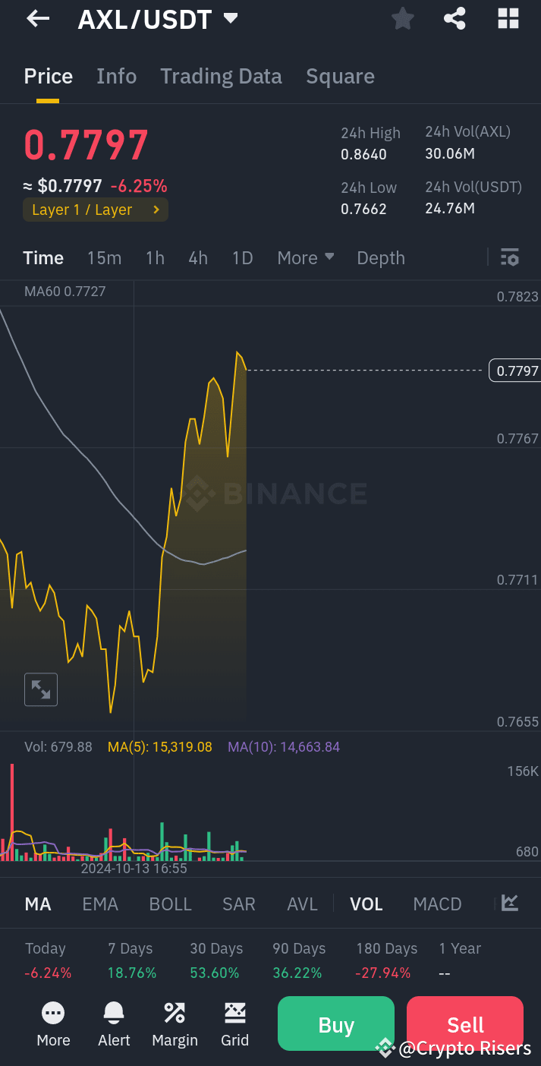The height and width of the screenshot is (1066, 541).
Task: Click the back arrow to exit chart
Action: pyautogui.click(x=37, y=18)
